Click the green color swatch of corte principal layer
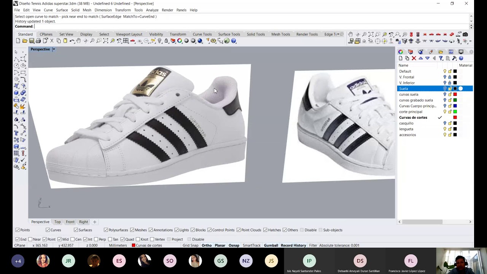Screen dimensions: 487x274 (x=455, y=112)
